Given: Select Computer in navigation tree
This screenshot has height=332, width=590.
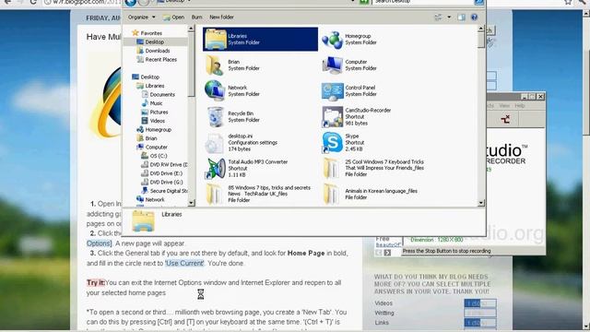Looking at the screenshot, I should point(152,147).
